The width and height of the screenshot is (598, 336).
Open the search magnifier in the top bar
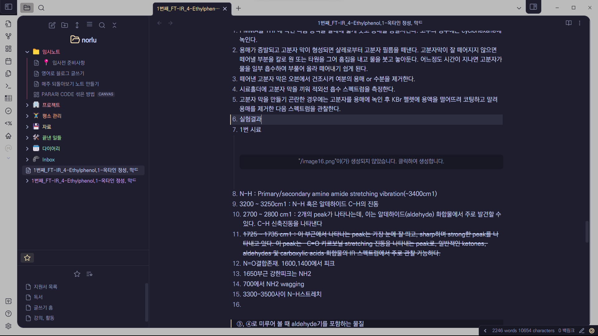click(x=41, y=8)
